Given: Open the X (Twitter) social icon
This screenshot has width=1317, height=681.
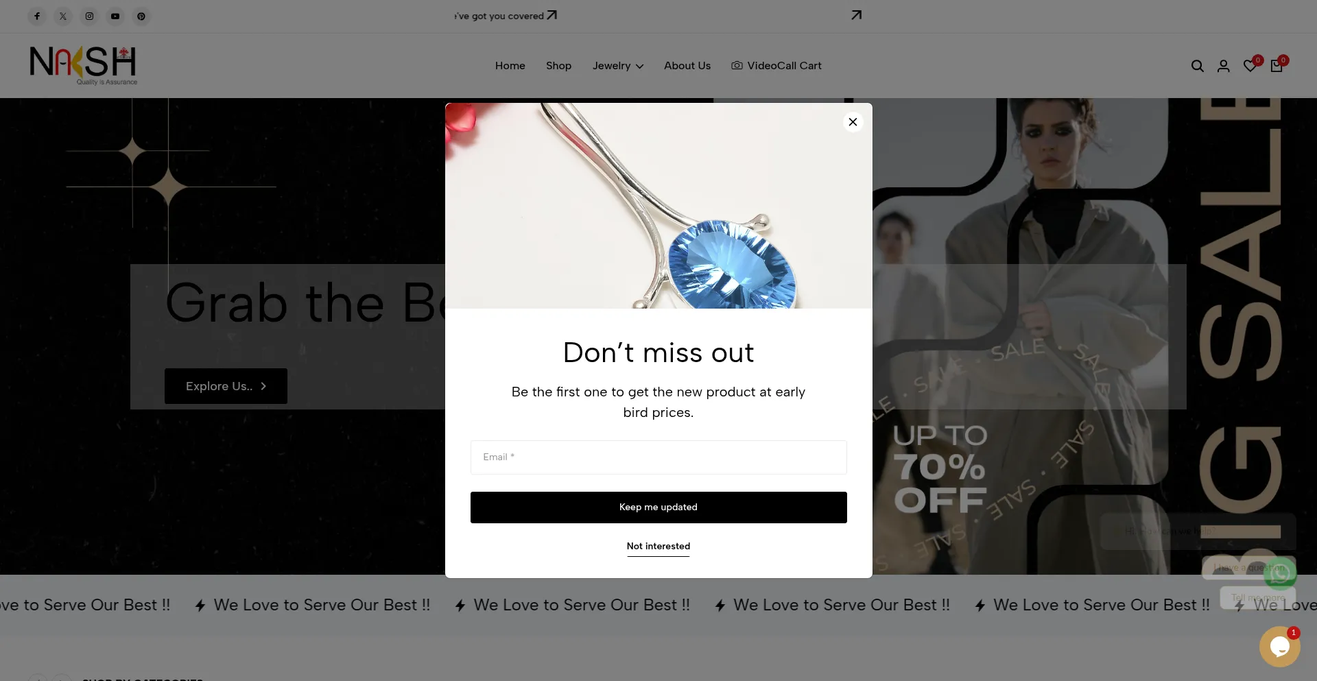Looking at the screenshot, I should click(63, 16).
